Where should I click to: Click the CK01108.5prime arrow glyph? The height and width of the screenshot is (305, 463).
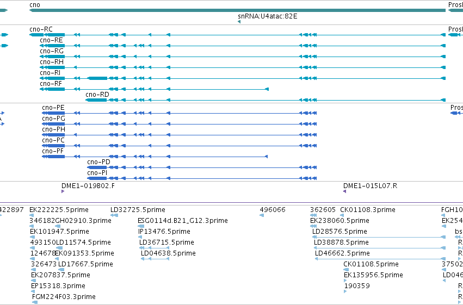(x=346, y=270)
